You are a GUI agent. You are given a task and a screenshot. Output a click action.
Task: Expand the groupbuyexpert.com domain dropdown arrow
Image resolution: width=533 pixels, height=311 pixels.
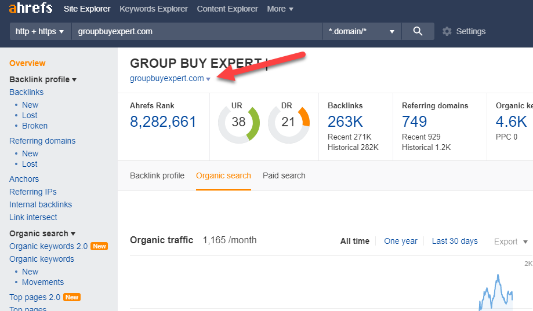coord(208,79)
